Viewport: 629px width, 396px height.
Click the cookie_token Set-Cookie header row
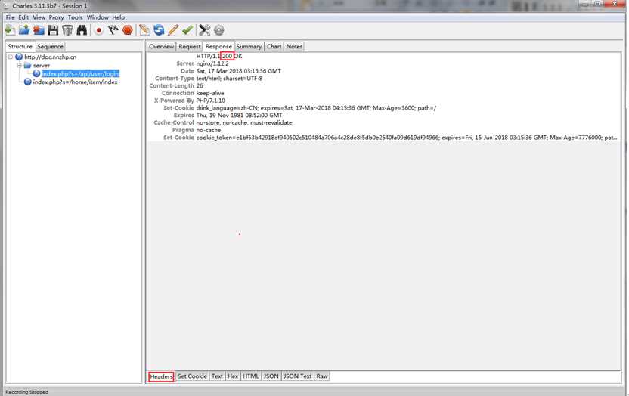pyautogui.click(x=383, y=138)
